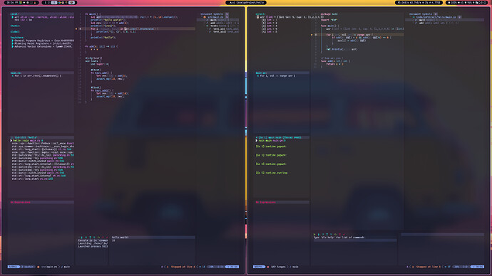492x276 pixels.
Task: Expand Floating Point Registers
Action: (13, 43)
